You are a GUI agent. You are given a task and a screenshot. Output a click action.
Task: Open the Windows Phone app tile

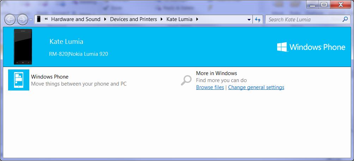(x=19, y=80)
